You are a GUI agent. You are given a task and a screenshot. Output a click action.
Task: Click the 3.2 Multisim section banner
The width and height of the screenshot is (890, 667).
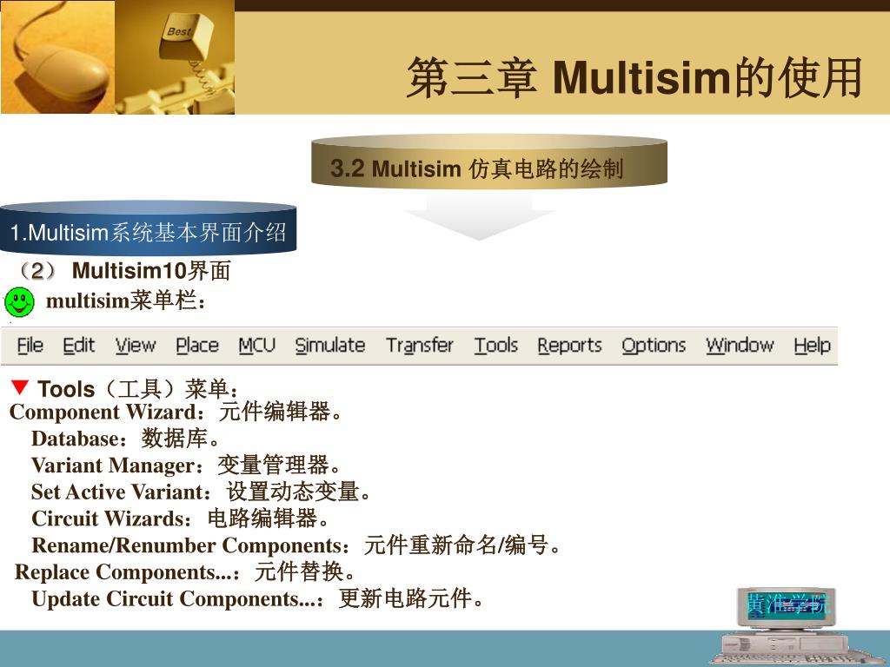pos(489,161)
